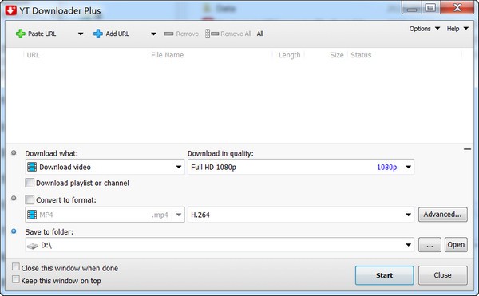Collapse the options panel using minus icon

(467, 149)
